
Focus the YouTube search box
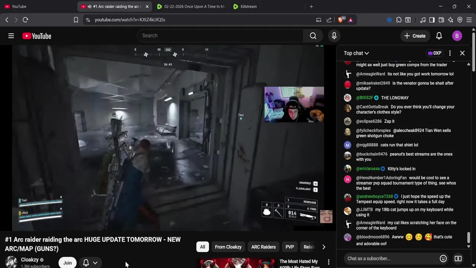pos(220,36)
